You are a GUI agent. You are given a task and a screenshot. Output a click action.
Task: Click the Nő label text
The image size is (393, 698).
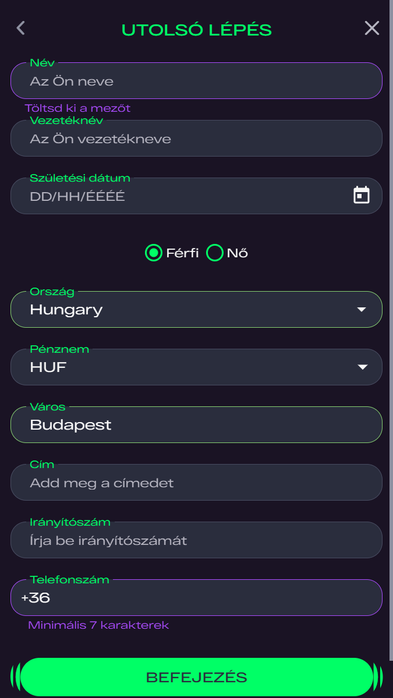click(237, 253)
